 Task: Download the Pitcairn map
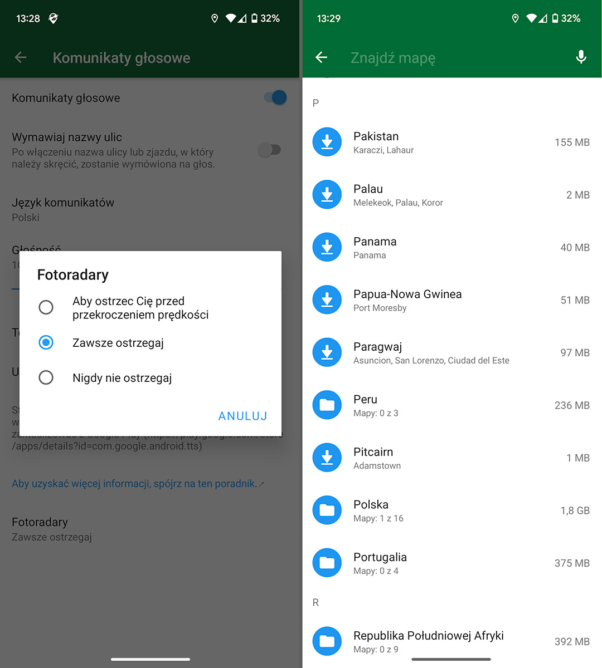pos(327,458)
